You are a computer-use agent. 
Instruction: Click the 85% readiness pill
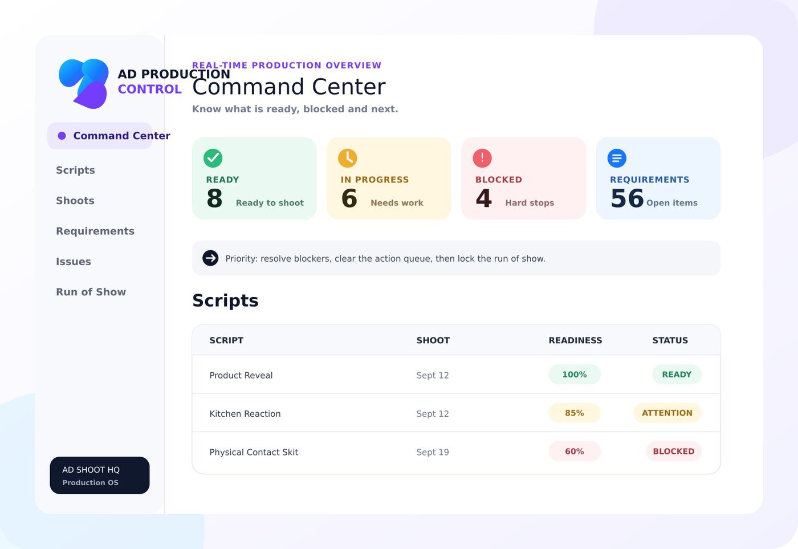coord(575,413)
